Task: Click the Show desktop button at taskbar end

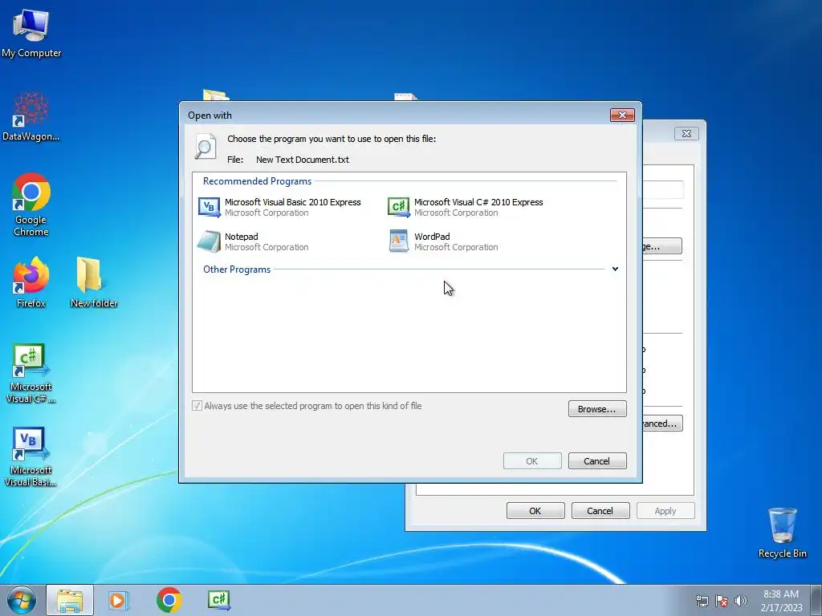Action: coord(816,600)
